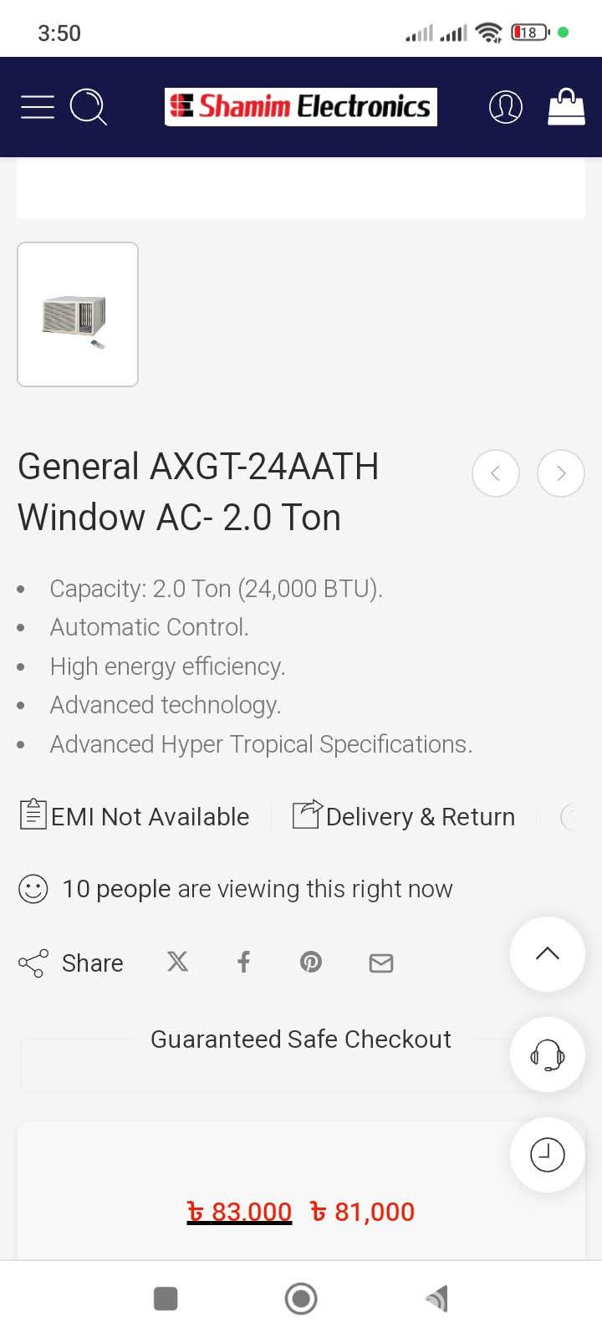Viewport: 602px width, 1338px height.
Task: Open Delivery & Return details
Action: (404, 816)
